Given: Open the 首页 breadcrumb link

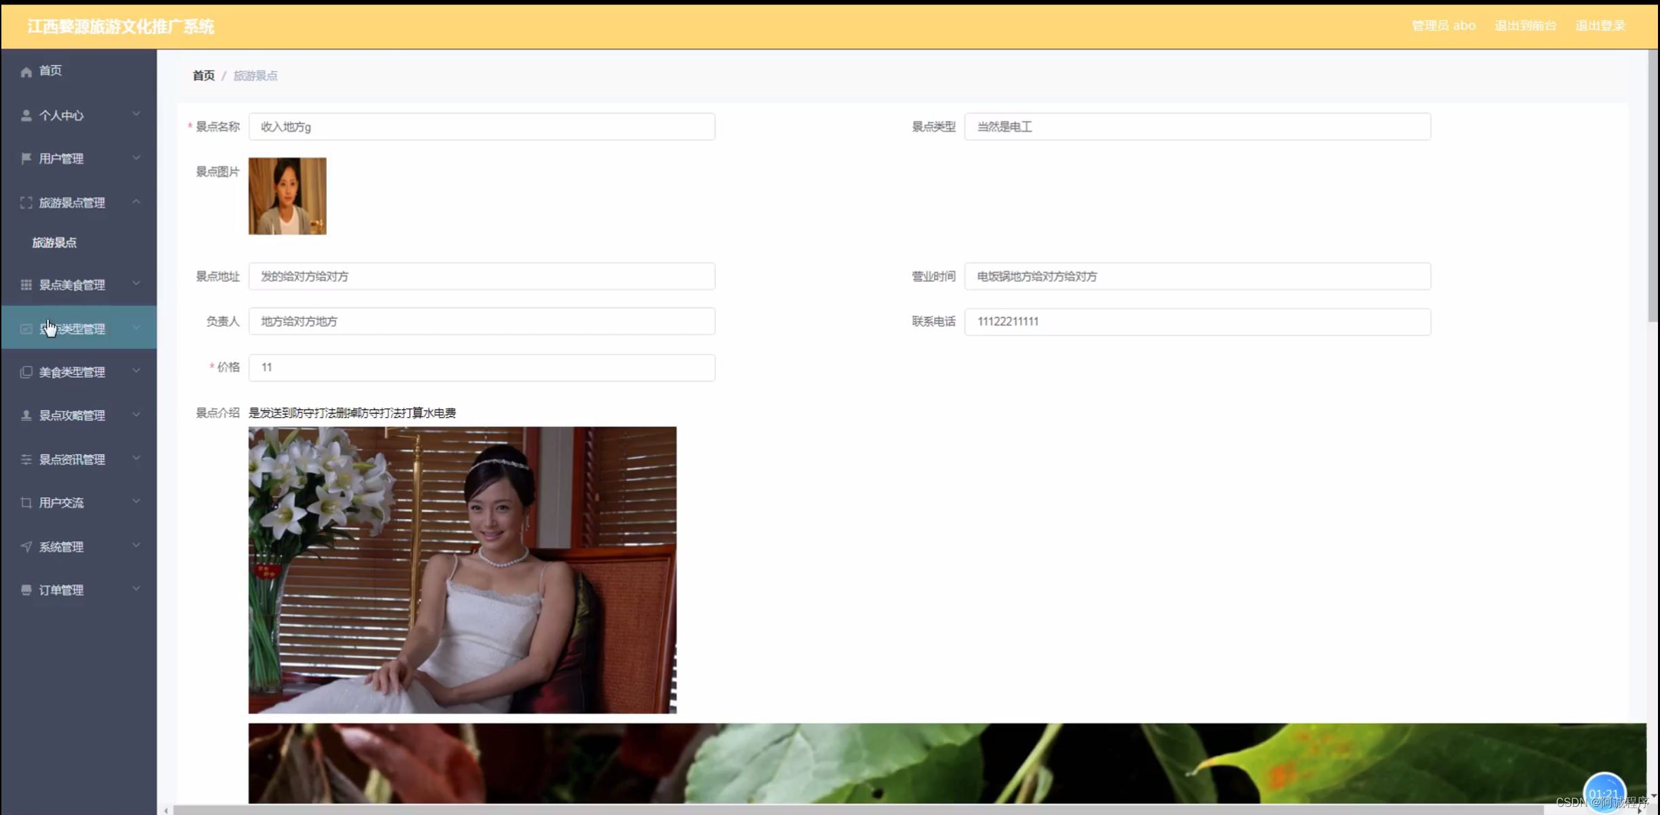Looking at the screenshot, I should coord(203,75).
